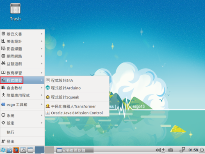Expand the ezgo 工具箱 submenu
205x154 pixels.
(23, 105)
